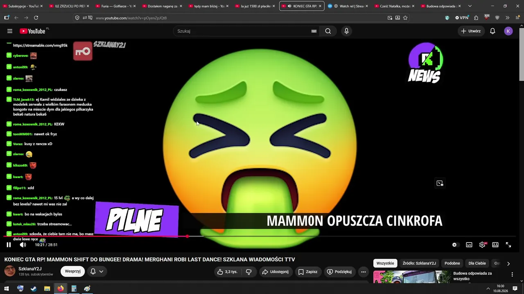Click the browser address bar URL
524x294 pixels.
click(131, 18)
